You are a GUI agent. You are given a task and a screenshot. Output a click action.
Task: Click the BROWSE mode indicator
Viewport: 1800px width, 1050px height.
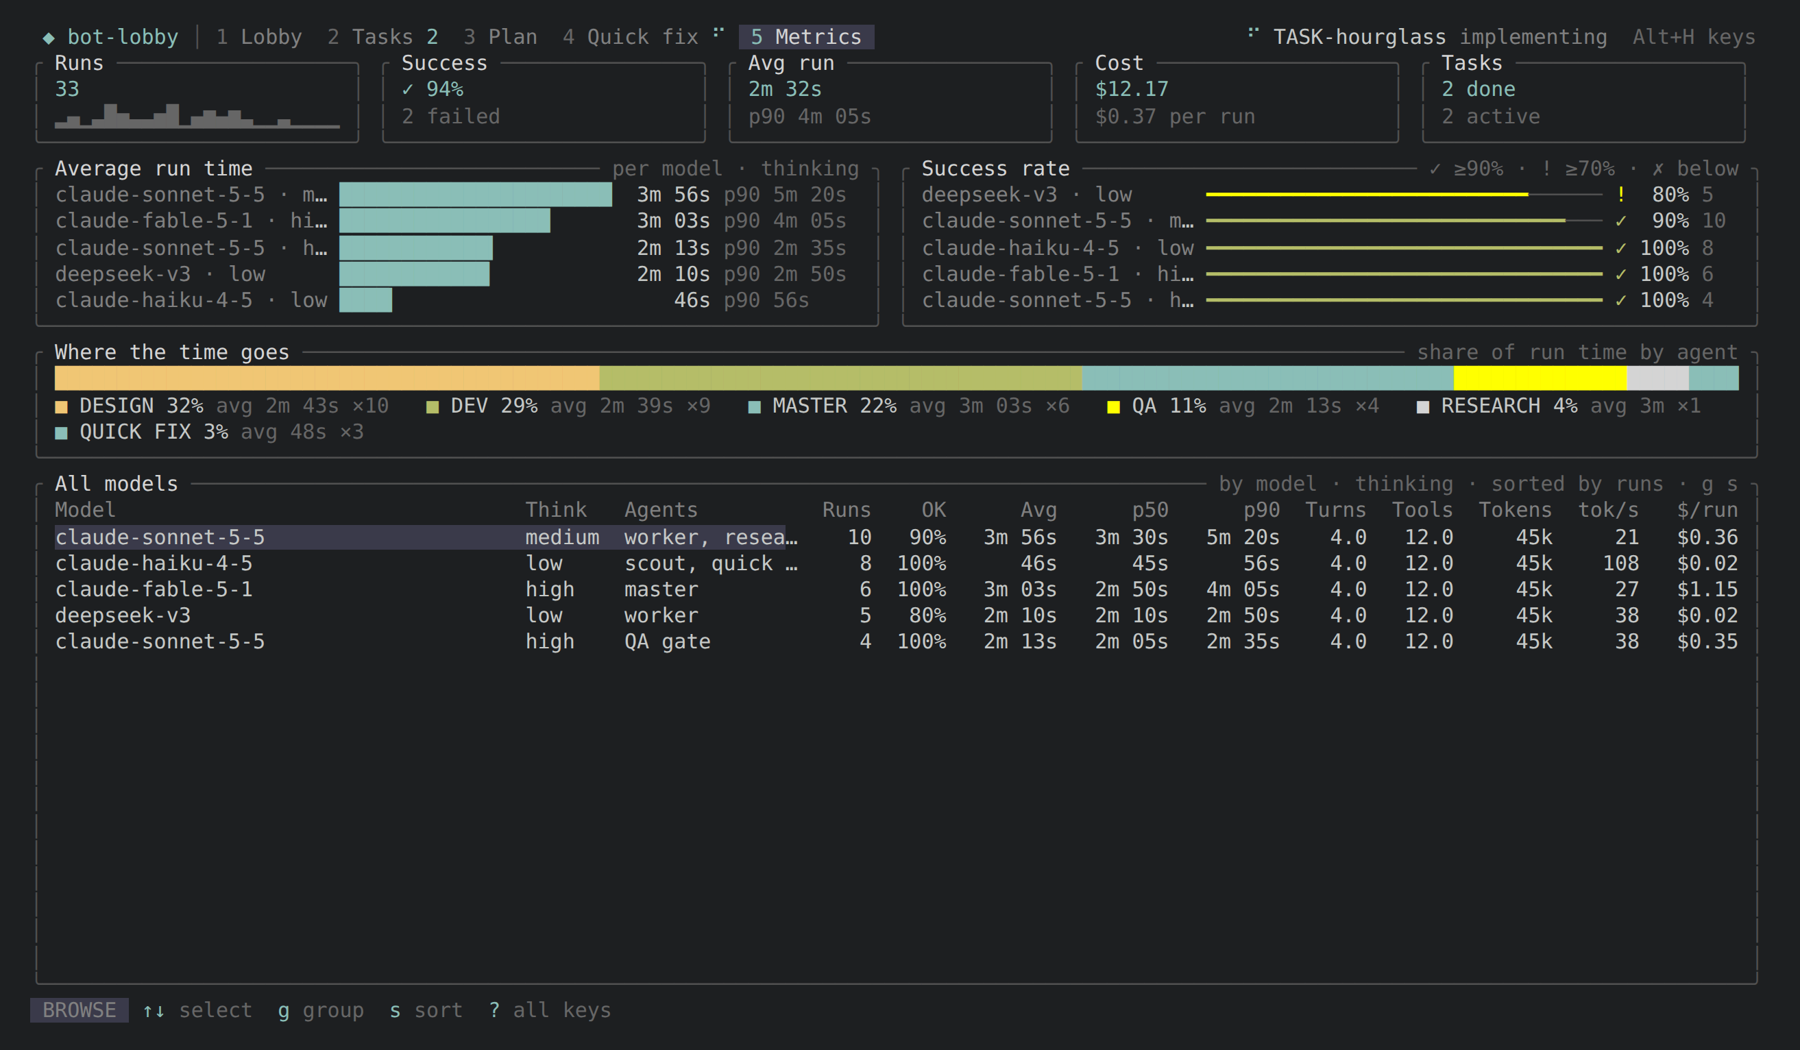click(80, 1010)
